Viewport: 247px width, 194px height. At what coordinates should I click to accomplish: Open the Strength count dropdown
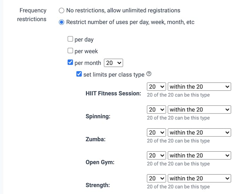click(156, 178)
